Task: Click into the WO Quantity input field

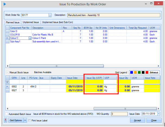Action: click(x=119, y=114)
